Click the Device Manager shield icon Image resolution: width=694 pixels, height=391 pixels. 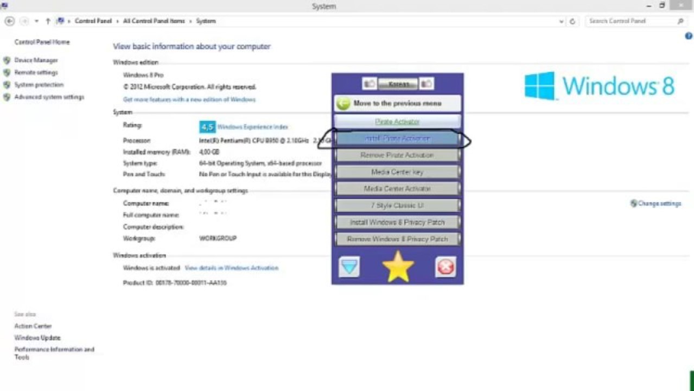click(7, 60)
